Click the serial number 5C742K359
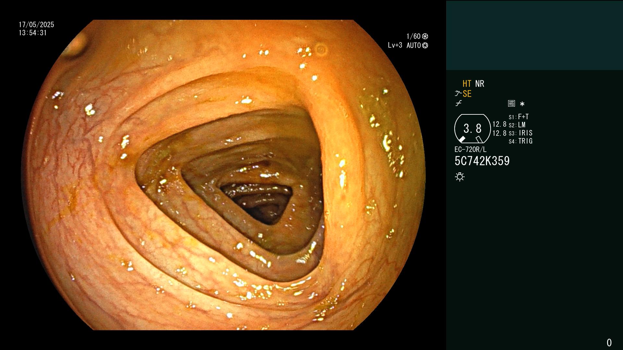This screenshot has width=623, height=350. (x=482, y=161)
